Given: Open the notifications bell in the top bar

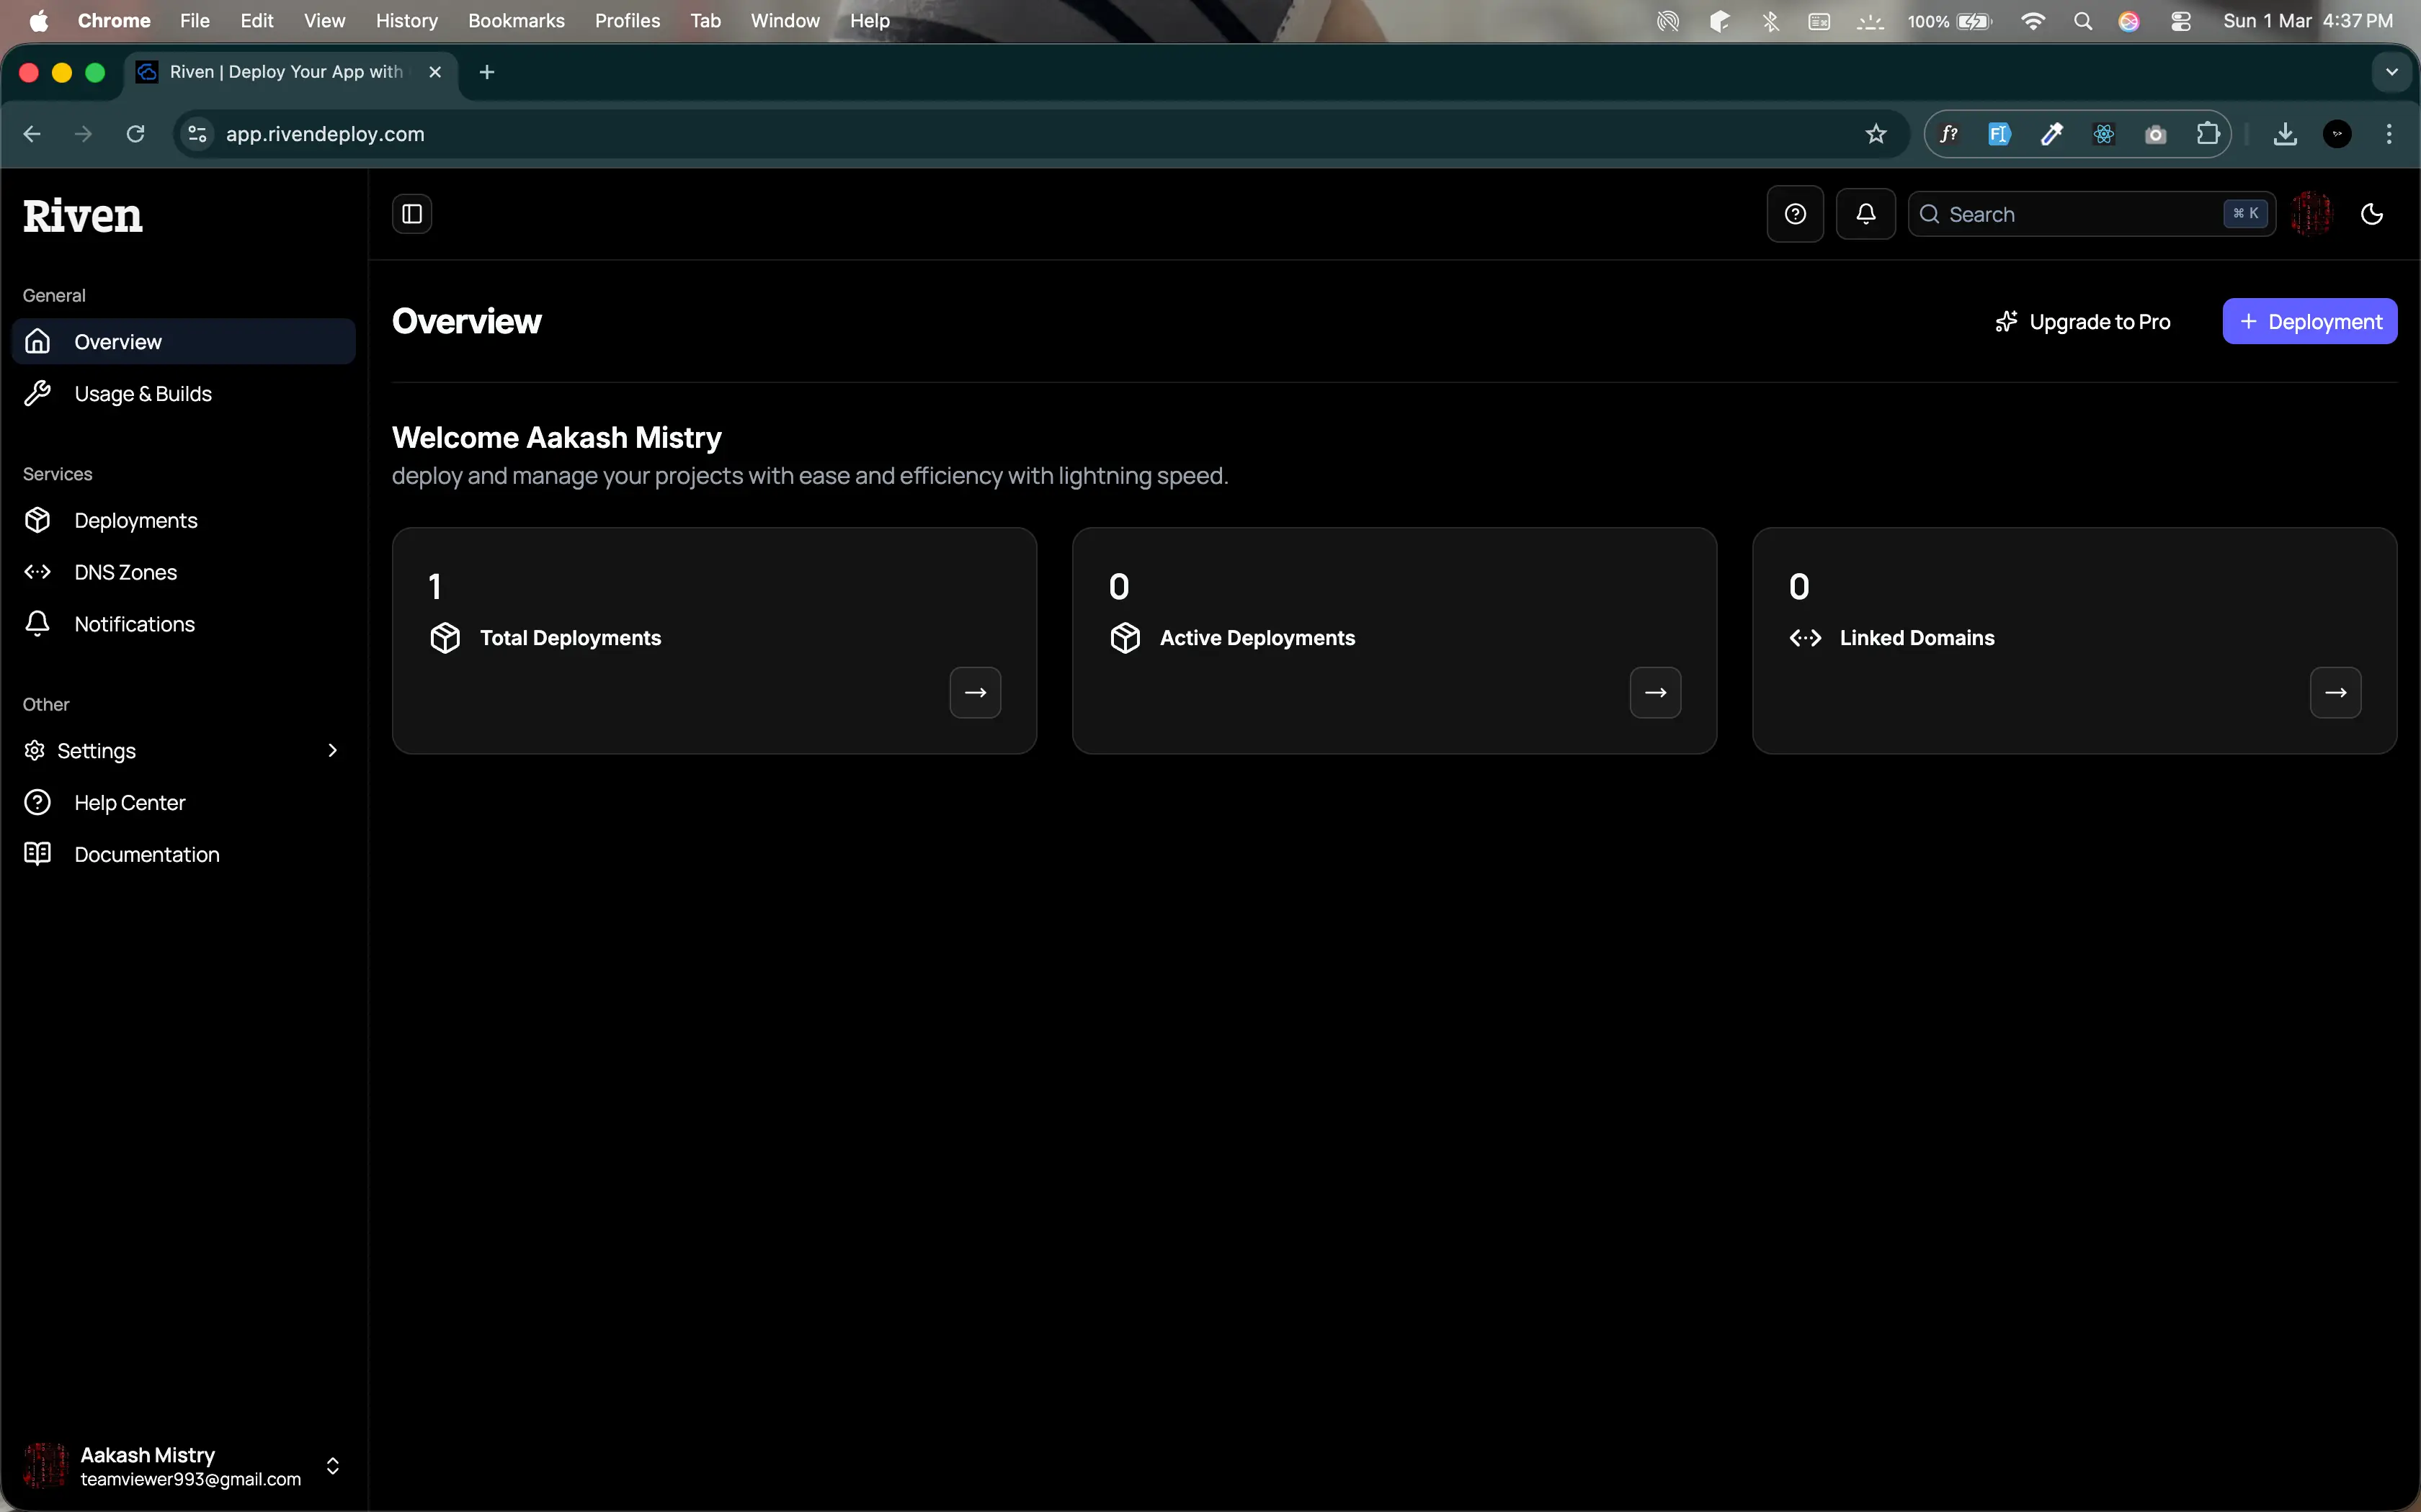Looking at the screenshot, I should pyautogui.click(x=1865, y=213).
